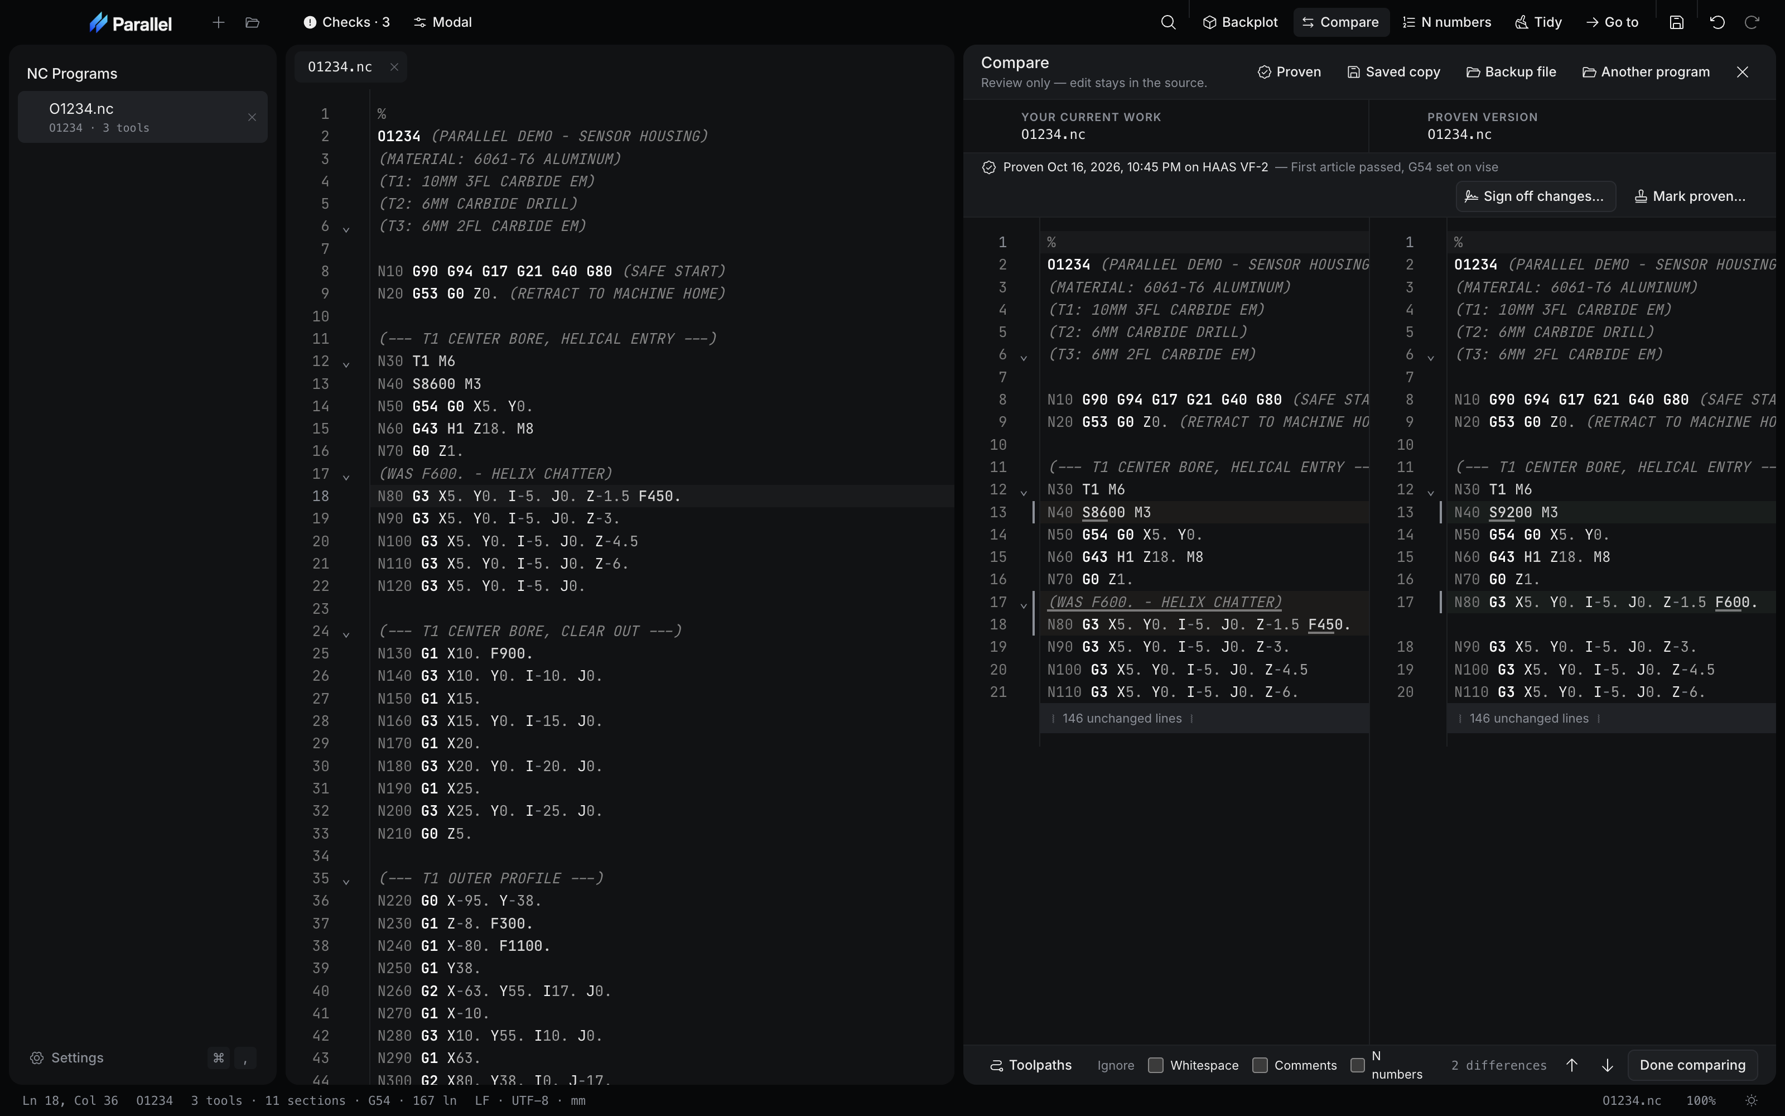Compare against Another program
This screenshot has height=1116, width=1785.
coord(1646,71)
